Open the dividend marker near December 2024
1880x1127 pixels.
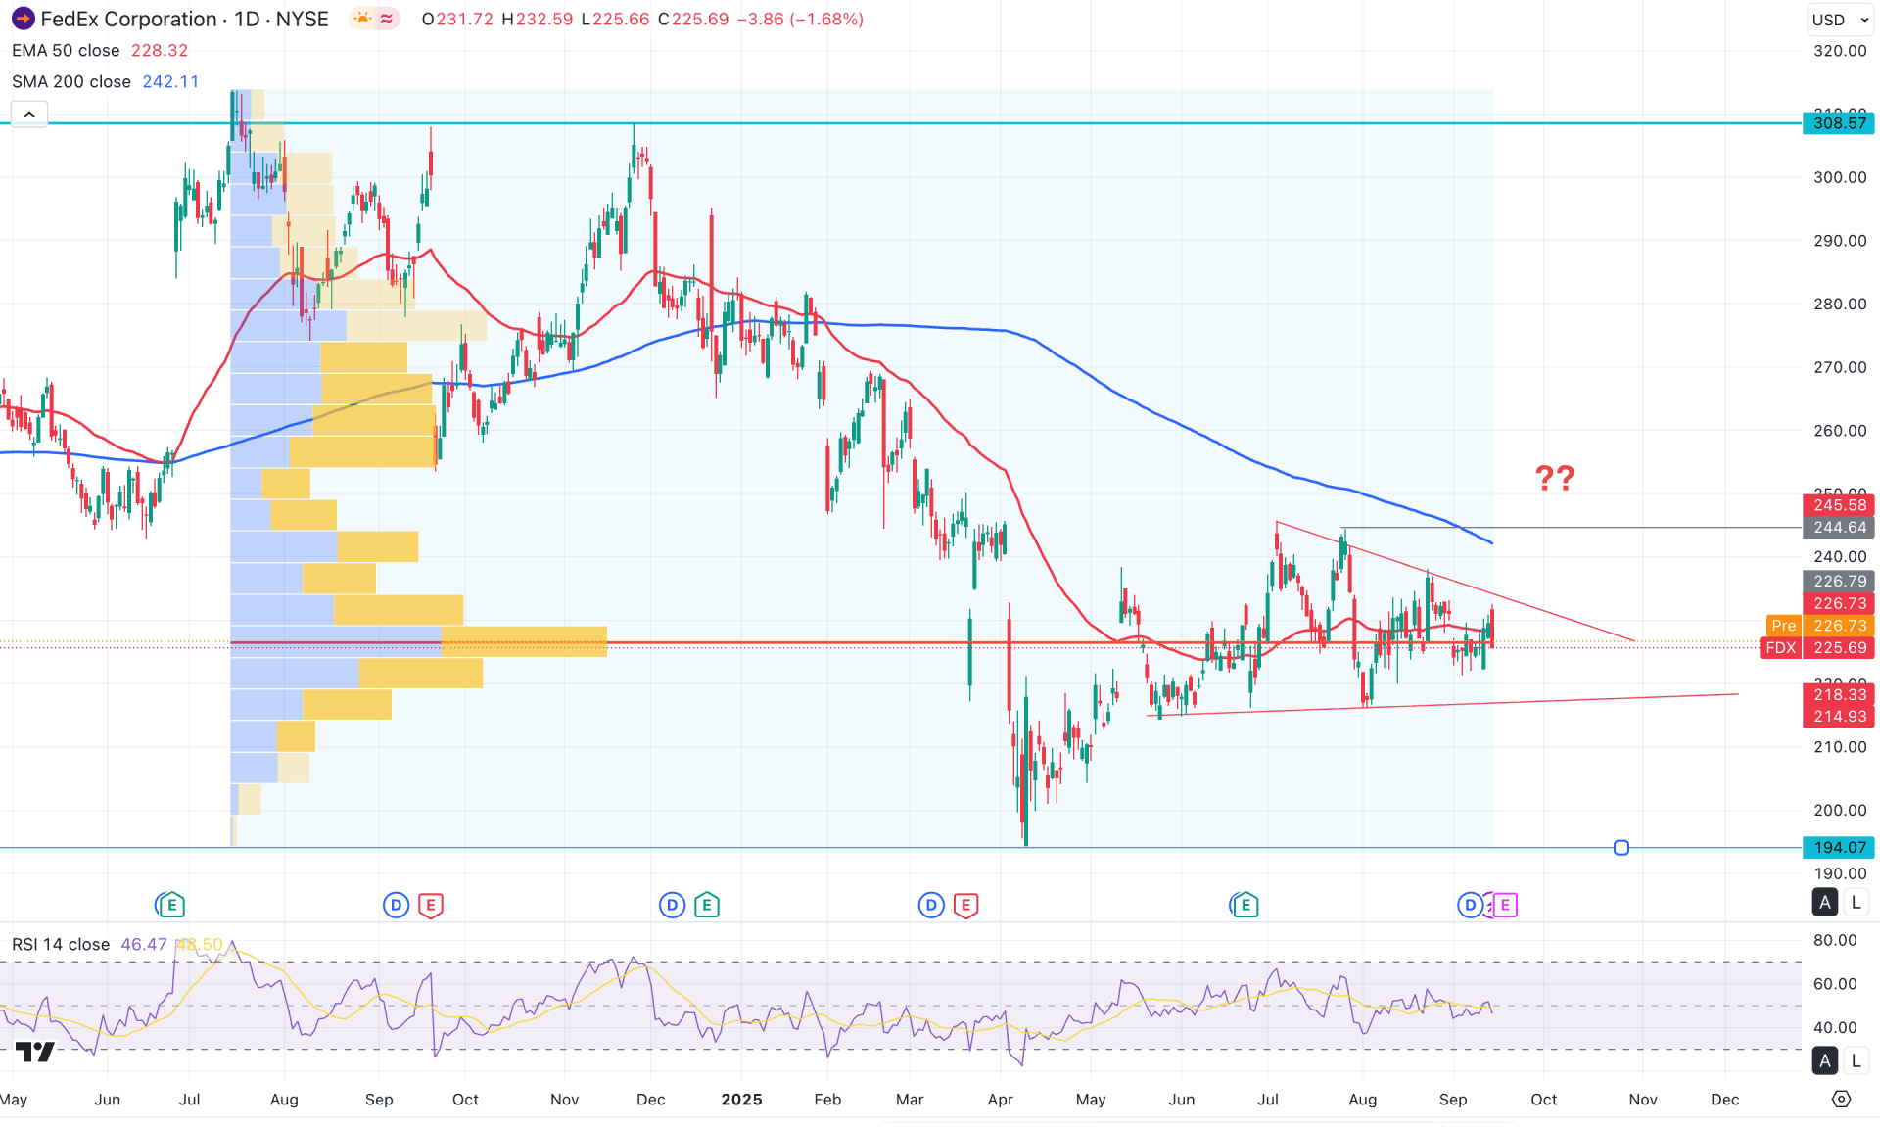[672, 905]
